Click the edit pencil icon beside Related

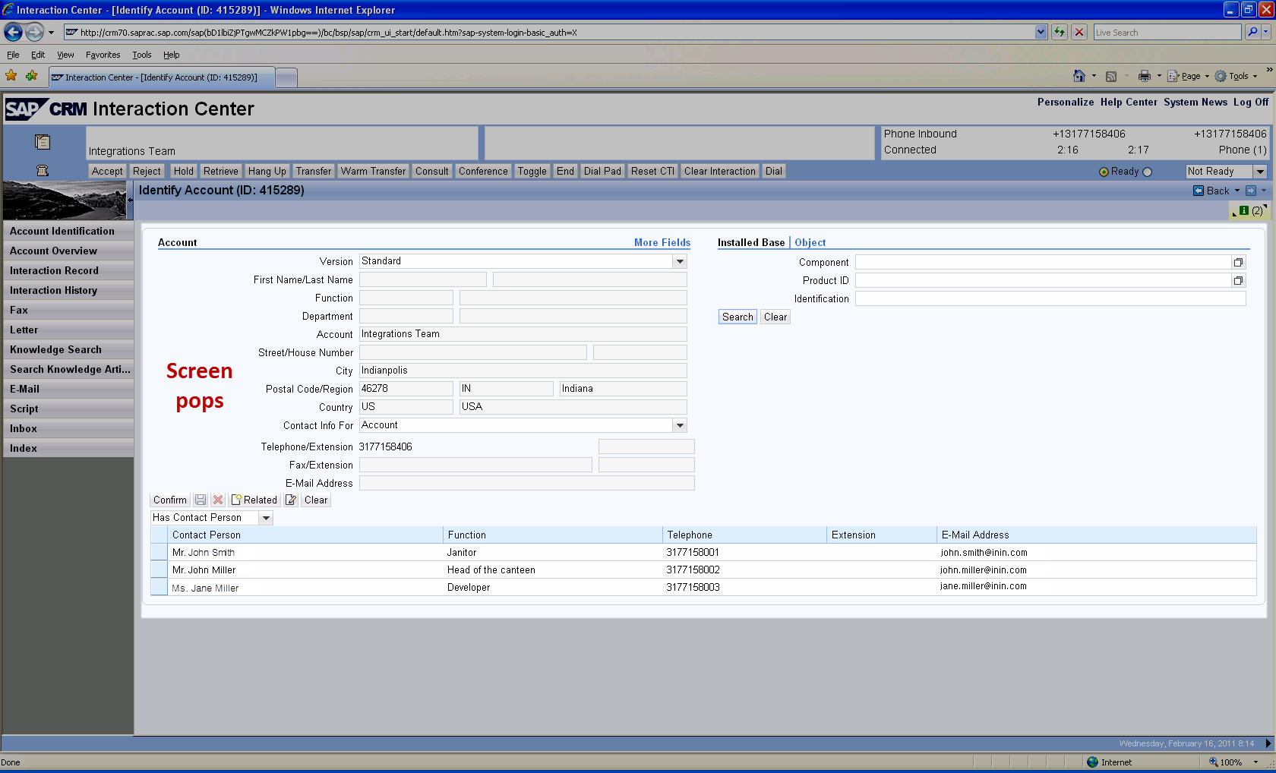[x=291, y=500]
